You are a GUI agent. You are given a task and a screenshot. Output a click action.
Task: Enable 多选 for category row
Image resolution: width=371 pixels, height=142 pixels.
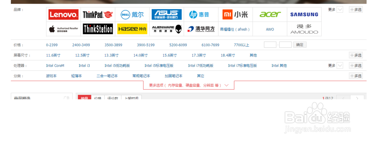[356, 76]
